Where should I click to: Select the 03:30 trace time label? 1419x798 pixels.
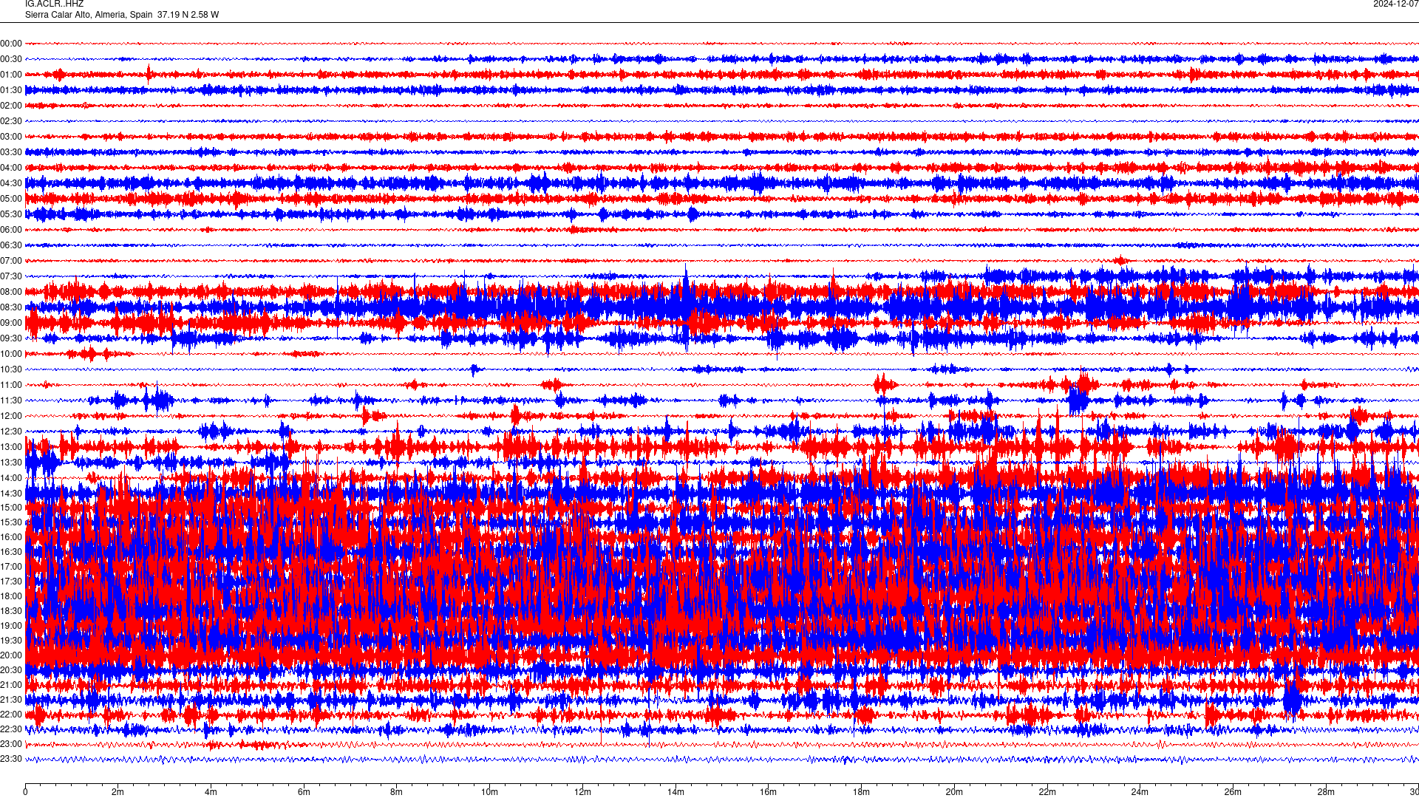pos(11,152)
